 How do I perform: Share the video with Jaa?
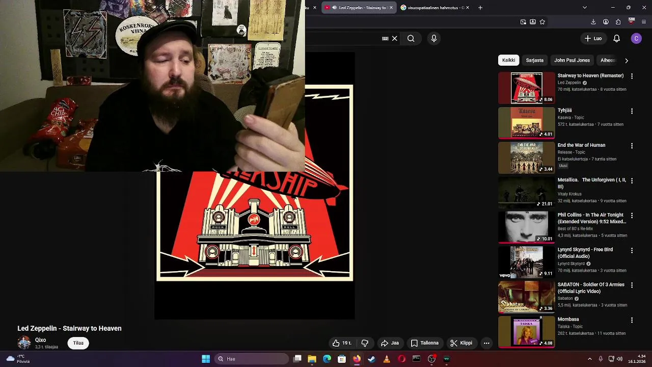point(390,343)
